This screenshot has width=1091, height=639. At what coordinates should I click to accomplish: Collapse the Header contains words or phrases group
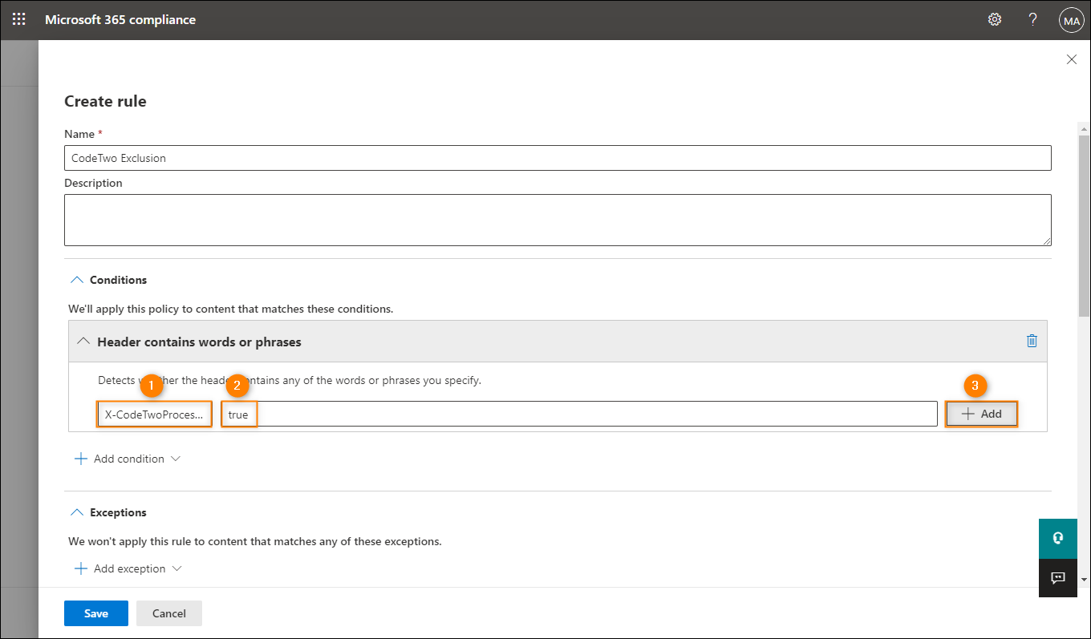[x=83, y=342]
